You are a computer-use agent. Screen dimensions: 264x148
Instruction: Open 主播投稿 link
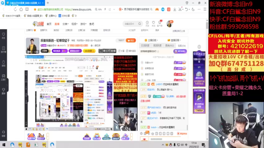click(151, 40)
